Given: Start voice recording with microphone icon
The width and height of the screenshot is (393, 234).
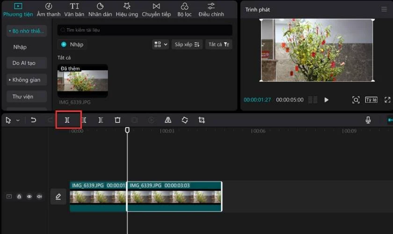Looking at the screenshot, I should (x=368, y=120).
